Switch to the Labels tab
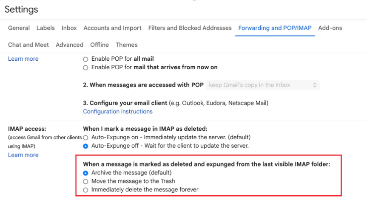The image size is (367, 197). click(x=46, y=28)
